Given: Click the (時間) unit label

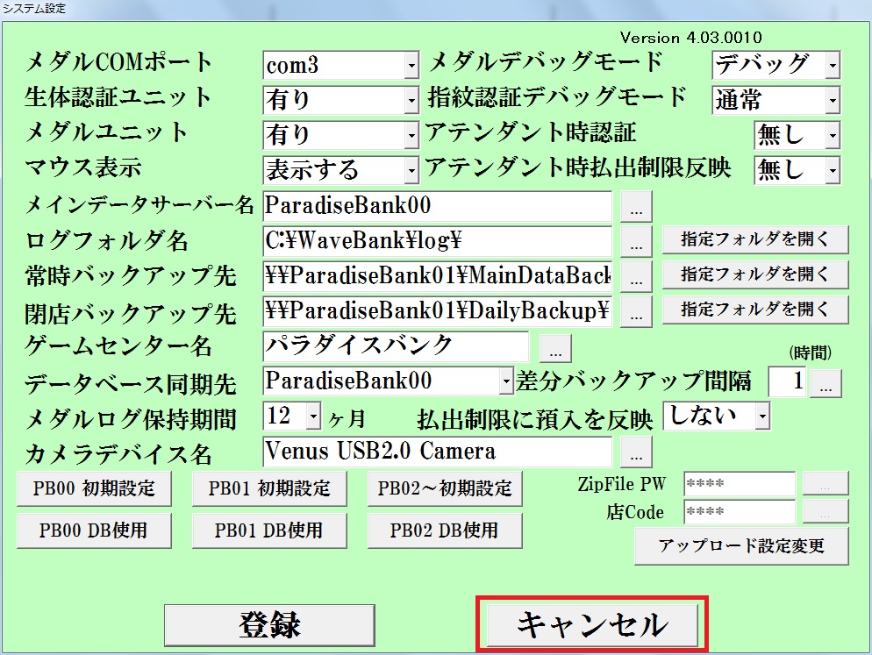Looking at the screenshot, I should tap(810, 353).
